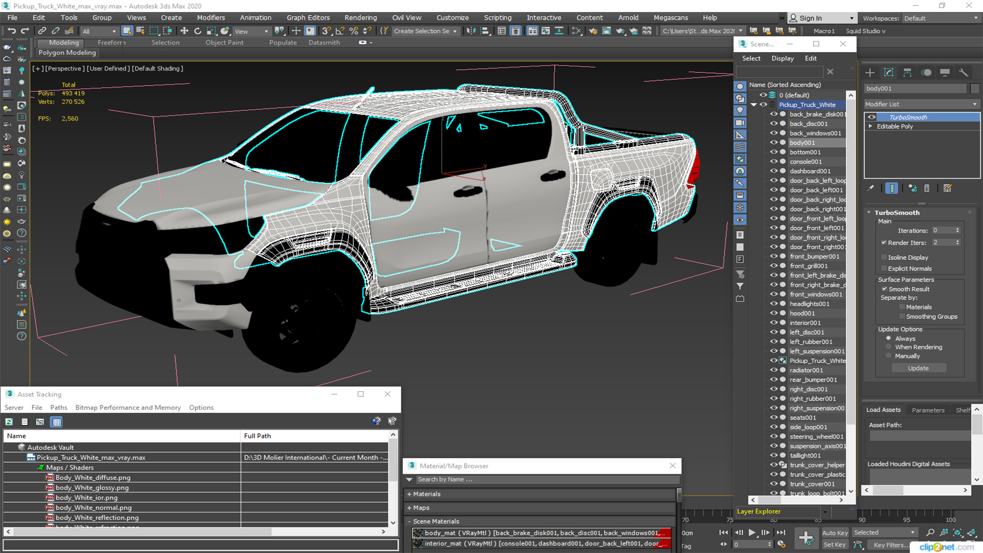Choose the Select and Move tool
Screen dimensions: 983x553
click(x=184, y=31)
